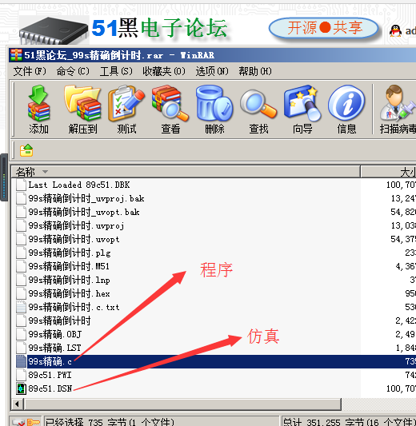Click the 51黑电子论坛 site title

click(x=159, y=28)
